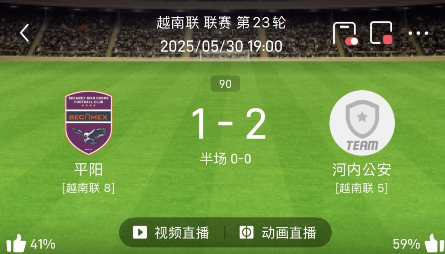Go back with the left arrow icon
This screenshot has width=445, height=254.
coord(24,33)
